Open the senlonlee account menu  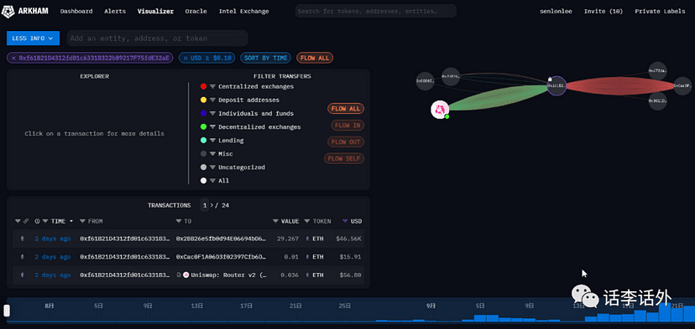pyautogui.click(x=556, y=12)
